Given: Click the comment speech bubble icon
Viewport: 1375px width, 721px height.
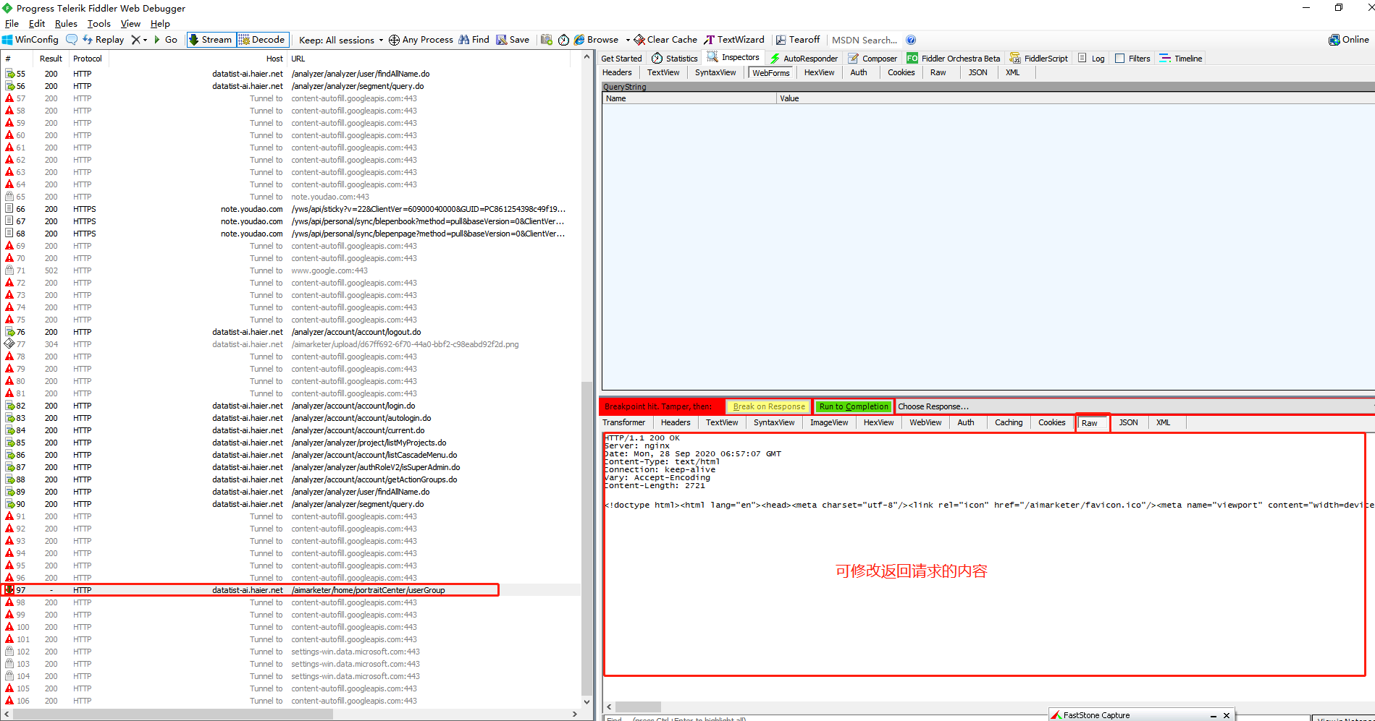Looking at the screenshot, I should (x=71, y=40).
